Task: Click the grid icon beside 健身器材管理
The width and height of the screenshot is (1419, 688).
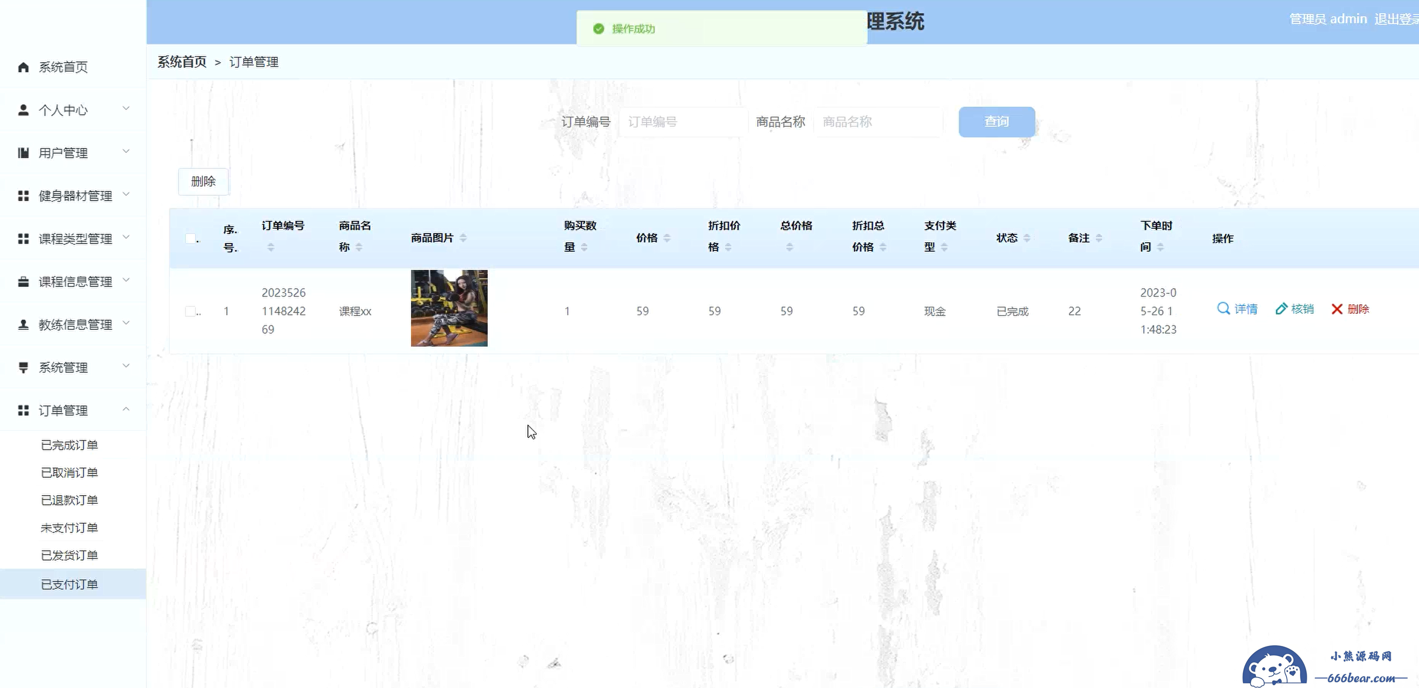Action: tap(23, 195)
